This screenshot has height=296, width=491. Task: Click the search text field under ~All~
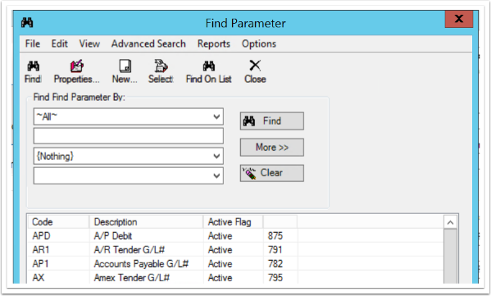click(x=129, y=136)
